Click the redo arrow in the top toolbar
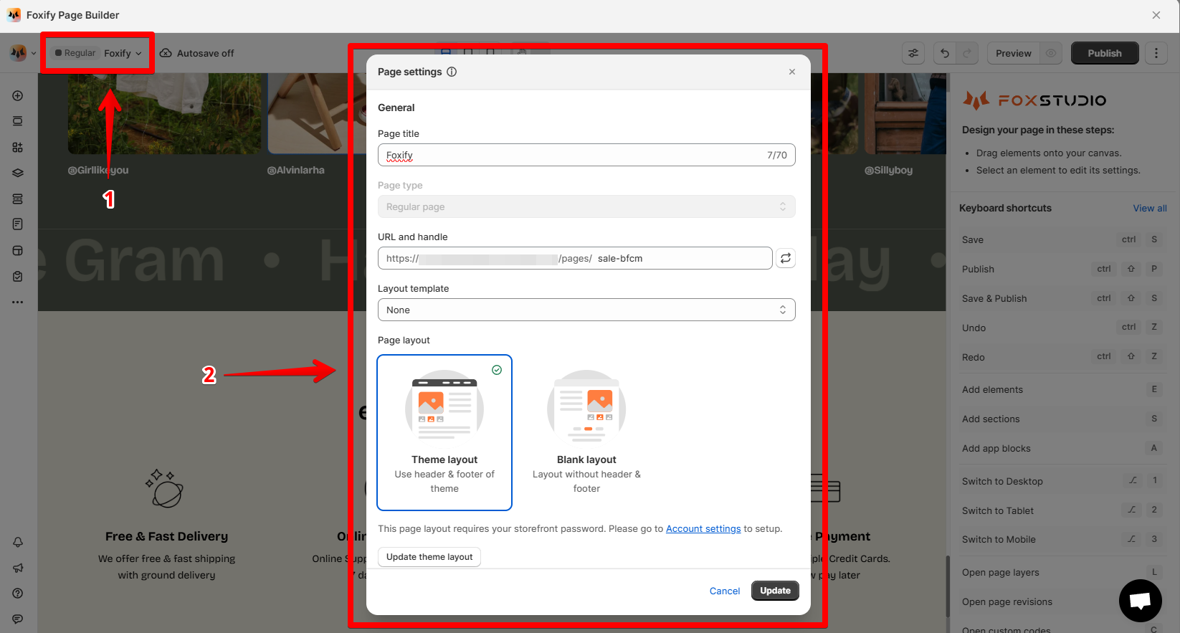Screen dimensions: 1180x633 967,53
